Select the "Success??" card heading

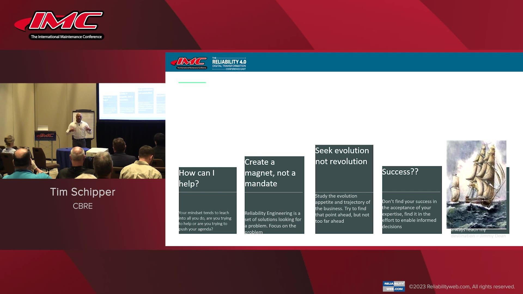click(400, 172)
